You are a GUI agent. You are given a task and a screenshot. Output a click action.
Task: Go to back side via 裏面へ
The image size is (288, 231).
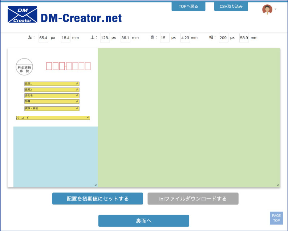[143, 221]
